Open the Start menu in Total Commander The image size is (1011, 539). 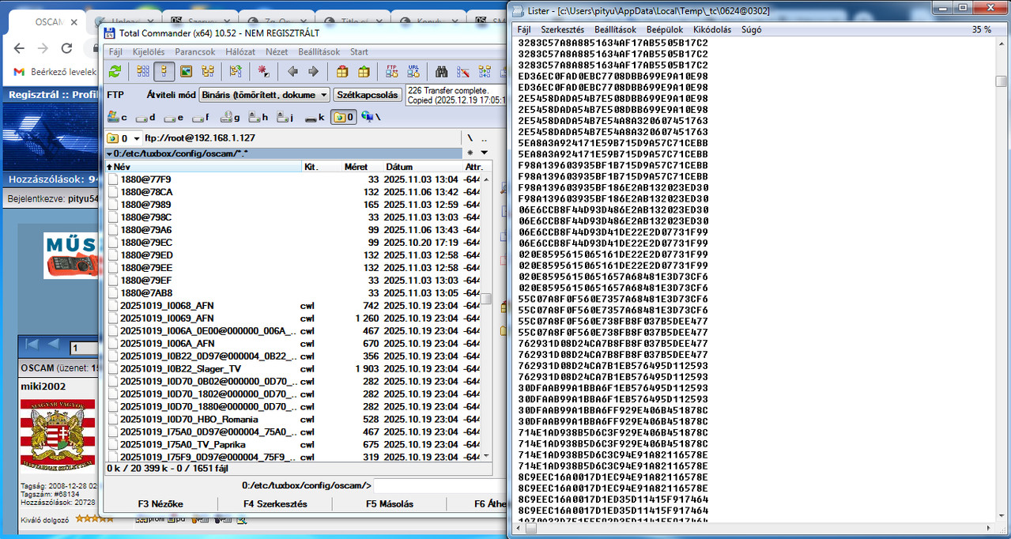pyautogui.click(x=359, y=52)
